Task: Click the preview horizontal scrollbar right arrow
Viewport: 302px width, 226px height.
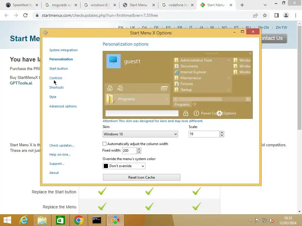Action: (248, 99)
